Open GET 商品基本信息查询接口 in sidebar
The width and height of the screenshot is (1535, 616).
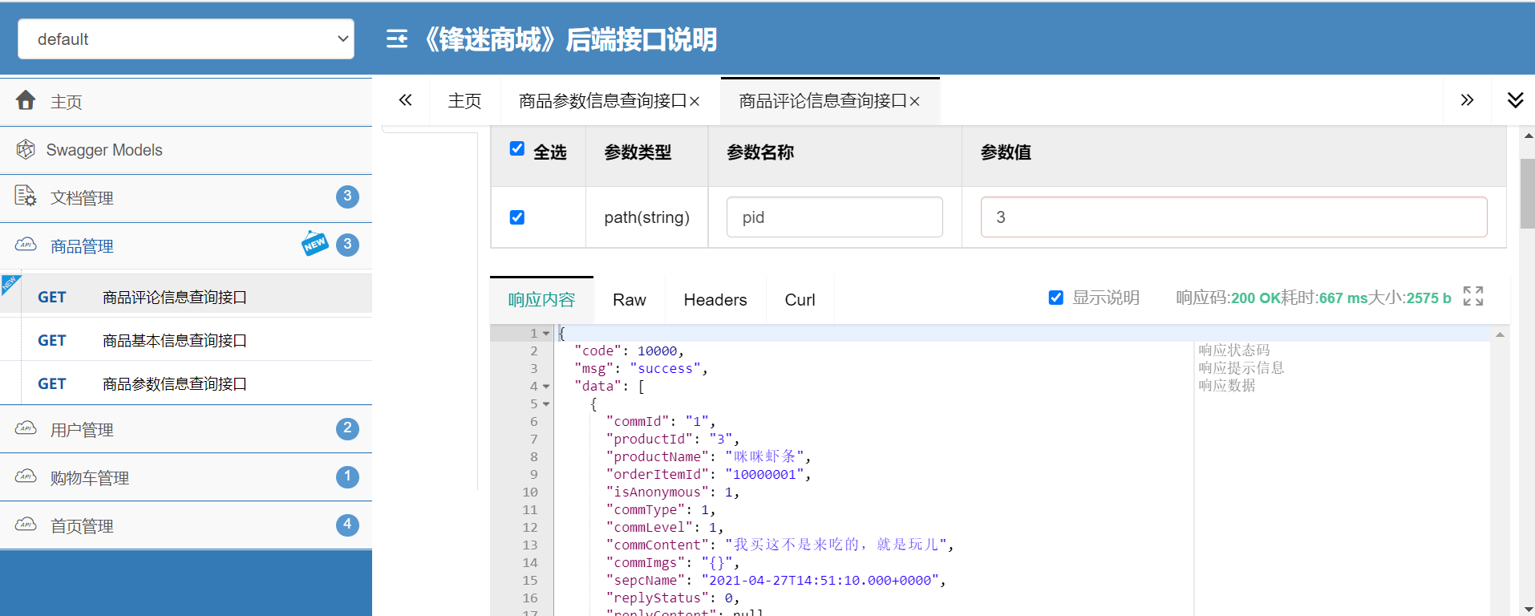186,340
